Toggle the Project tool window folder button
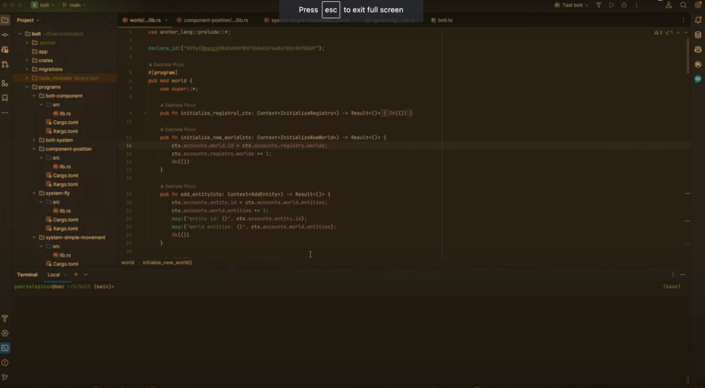This screenshot has width=705, height=388. (x=5, y=20)
